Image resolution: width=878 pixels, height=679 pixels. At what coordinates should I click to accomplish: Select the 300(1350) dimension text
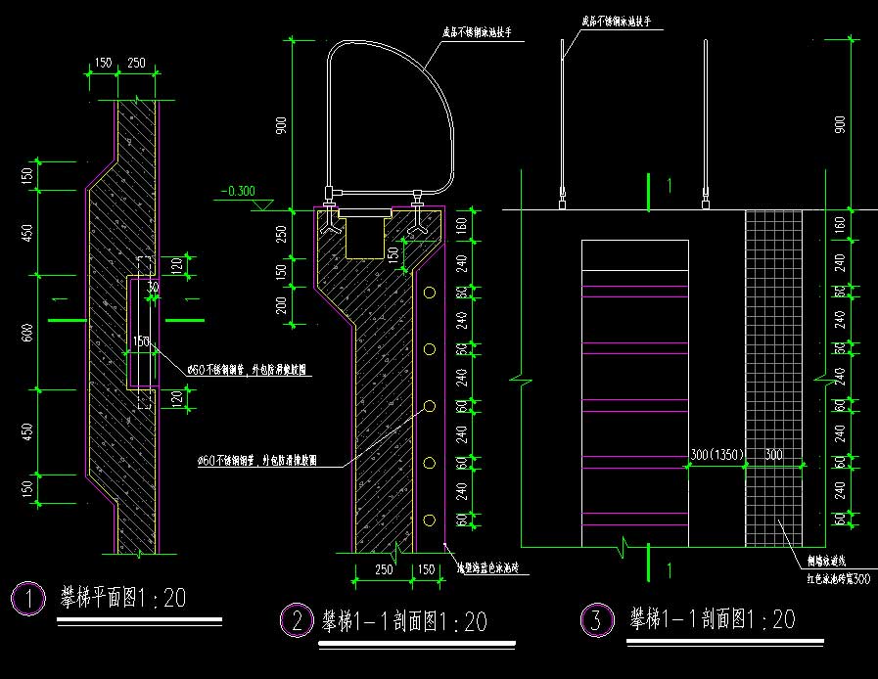(x=718, y=456)
